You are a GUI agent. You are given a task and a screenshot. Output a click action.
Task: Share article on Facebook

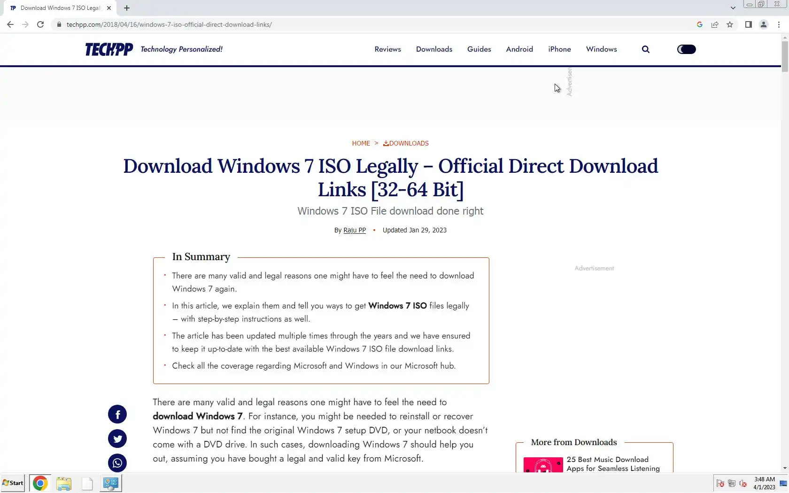pyautogui.click(x=117, y=414)
